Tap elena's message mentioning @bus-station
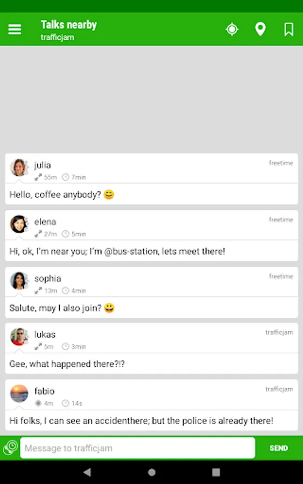Image resolution: width=303 pixels, height=484 pixels. pyautogui.click(x=117, y=251)
